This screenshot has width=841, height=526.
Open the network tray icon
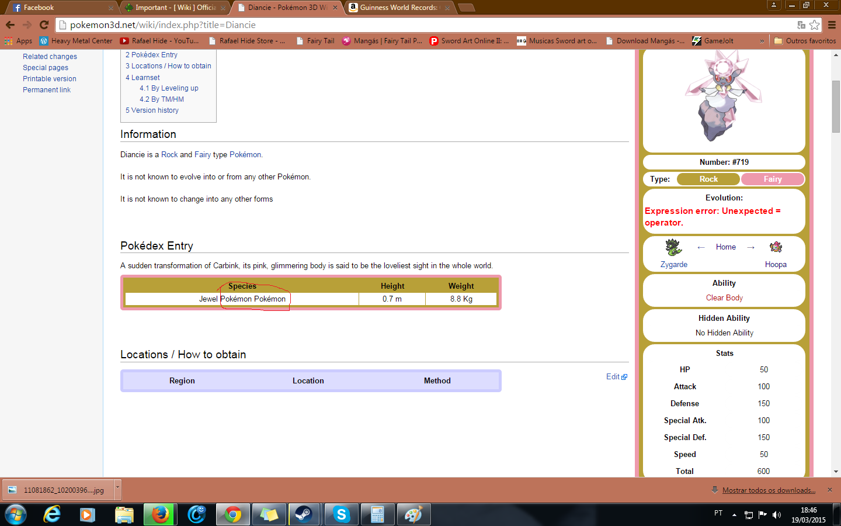pos(749,515)
